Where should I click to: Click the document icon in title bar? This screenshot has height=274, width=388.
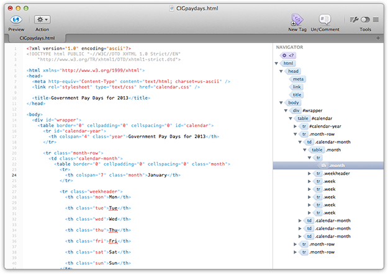tap(172, 9)
